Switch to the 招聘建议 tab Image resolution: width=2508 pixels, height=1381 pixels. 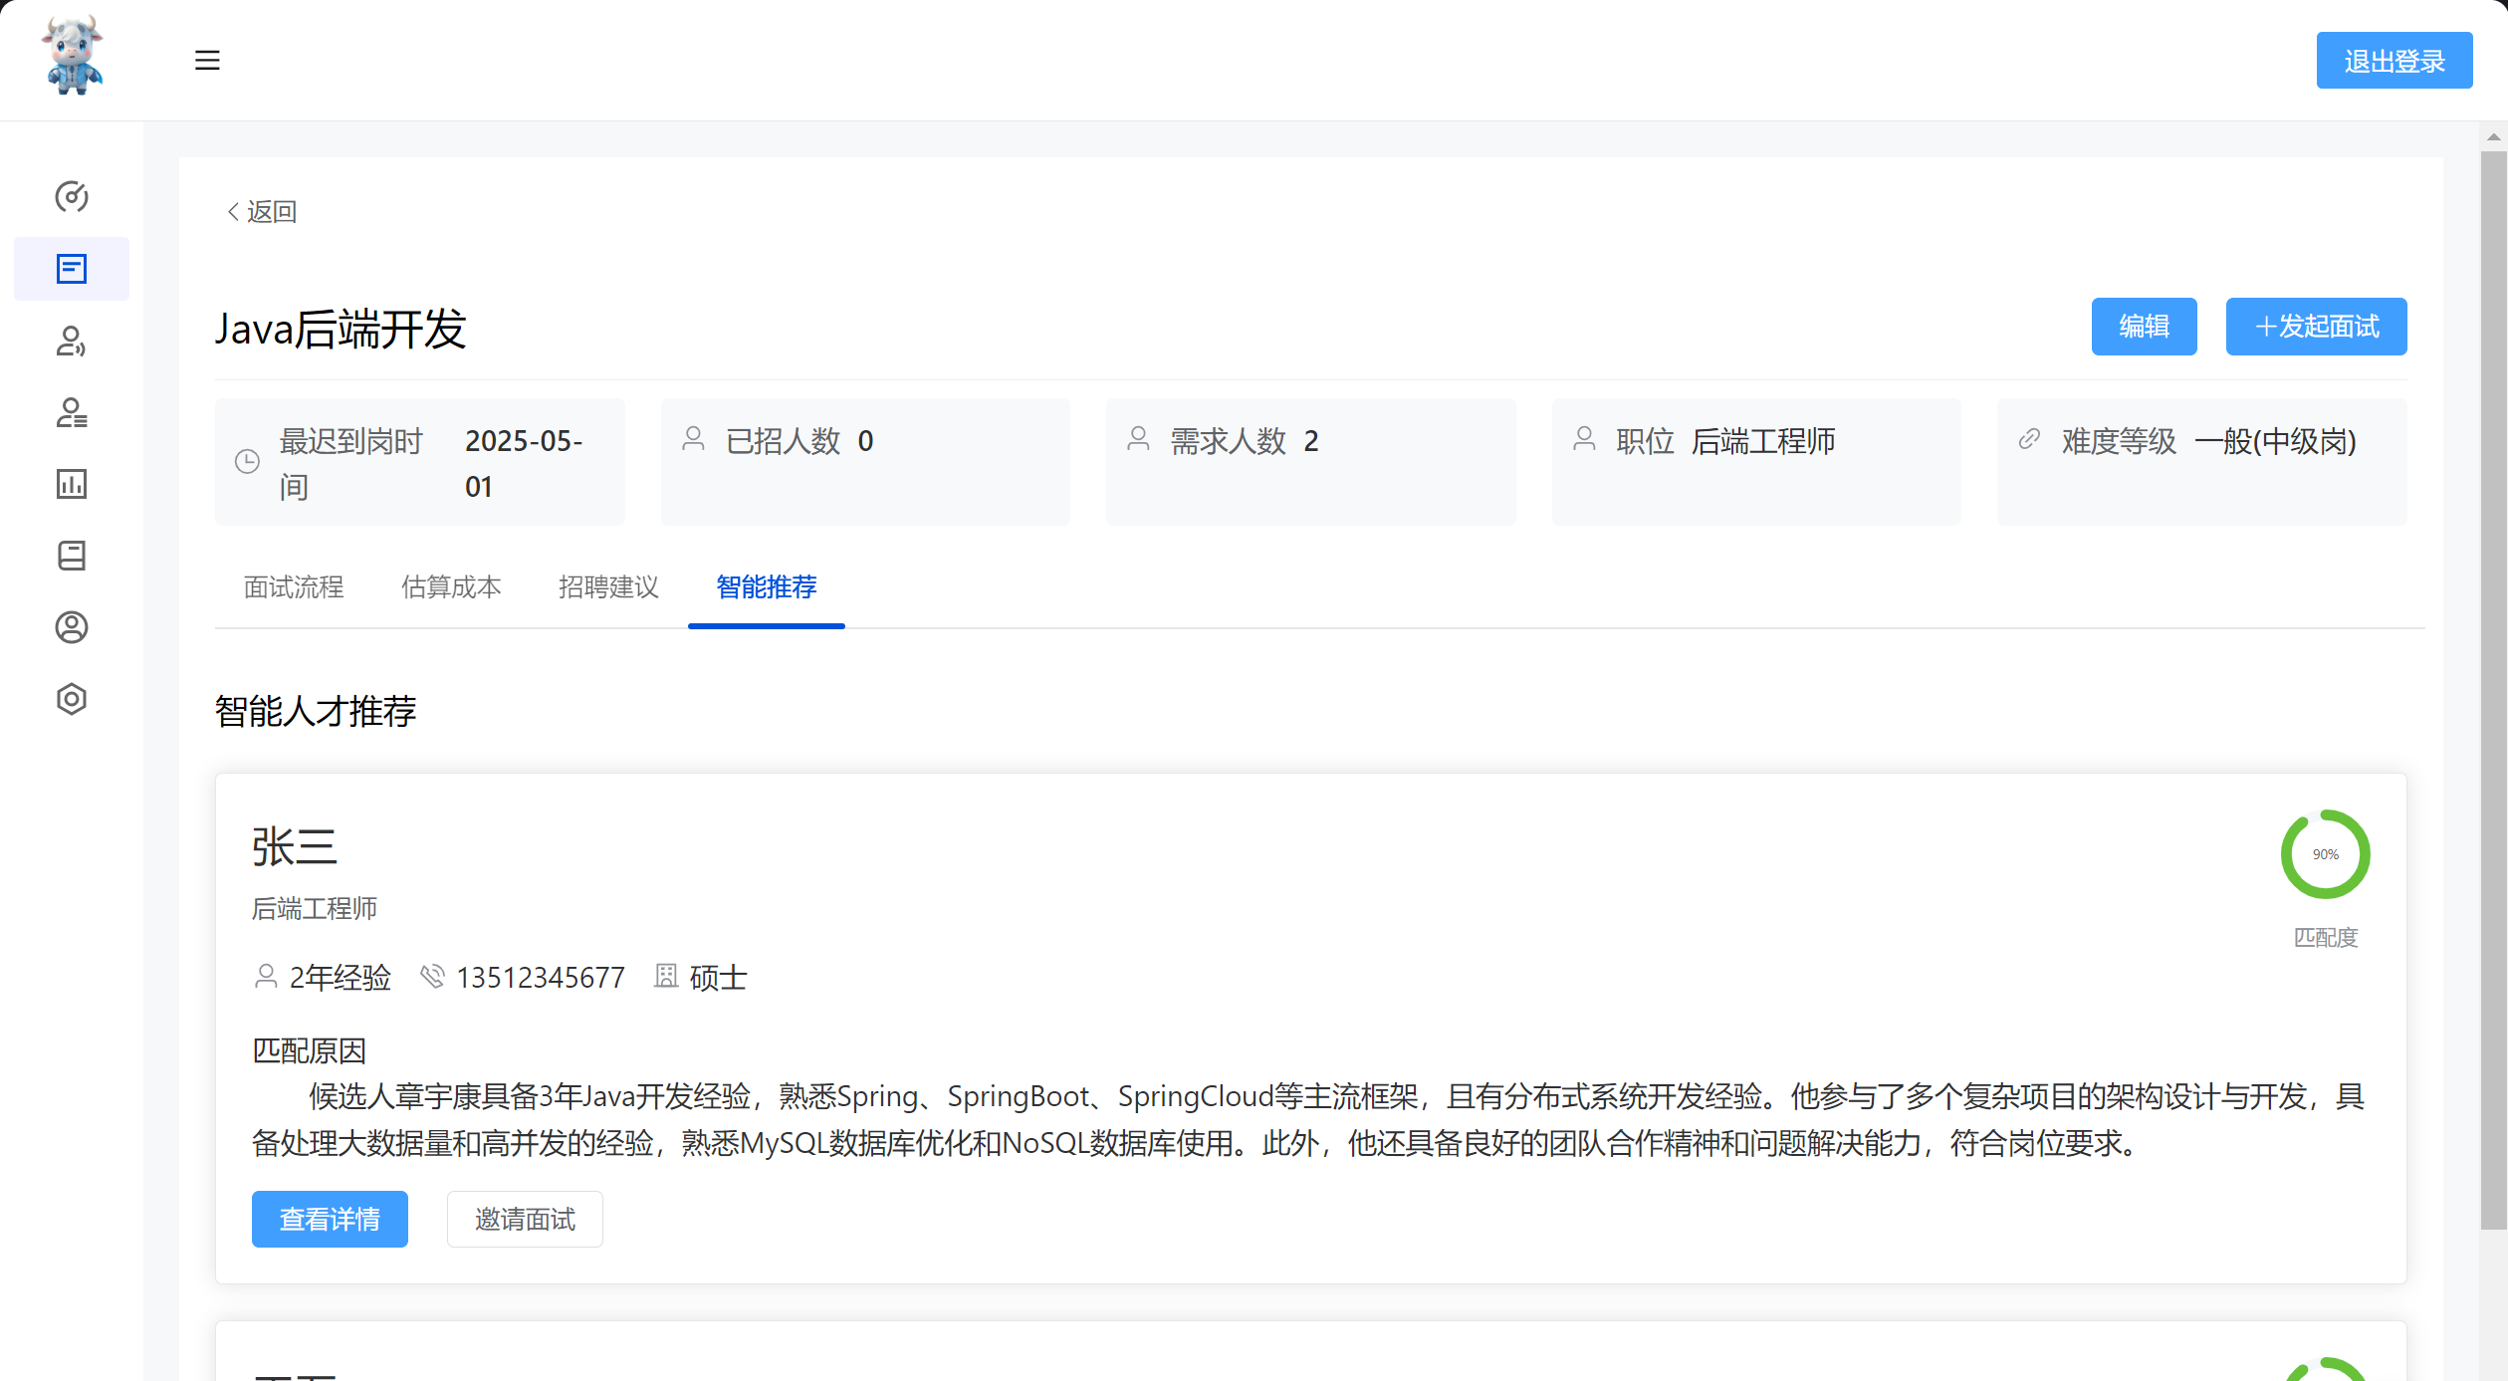[x=608, y=587]
